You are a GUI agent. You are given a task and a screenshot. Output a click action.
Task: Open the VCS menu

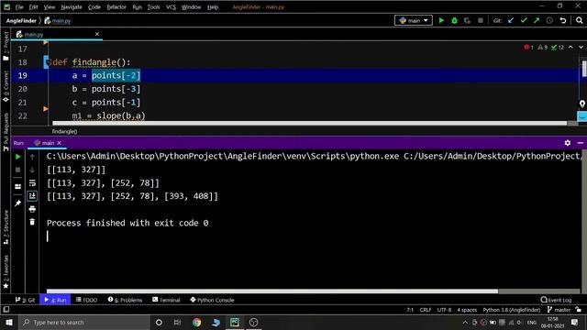pyautogui.click(x=171, y=7)
